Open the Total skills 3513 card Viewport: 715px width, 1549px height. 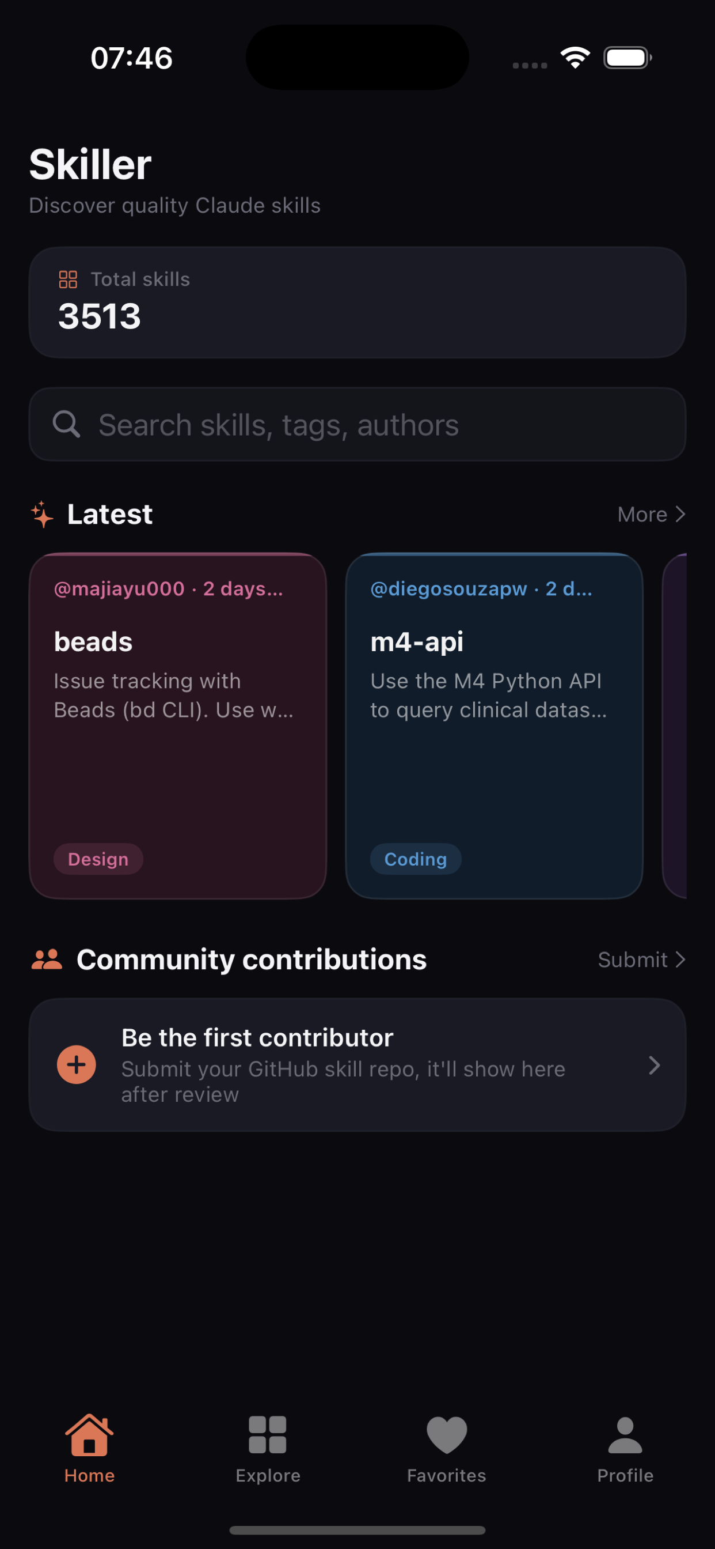click(357, 303)
